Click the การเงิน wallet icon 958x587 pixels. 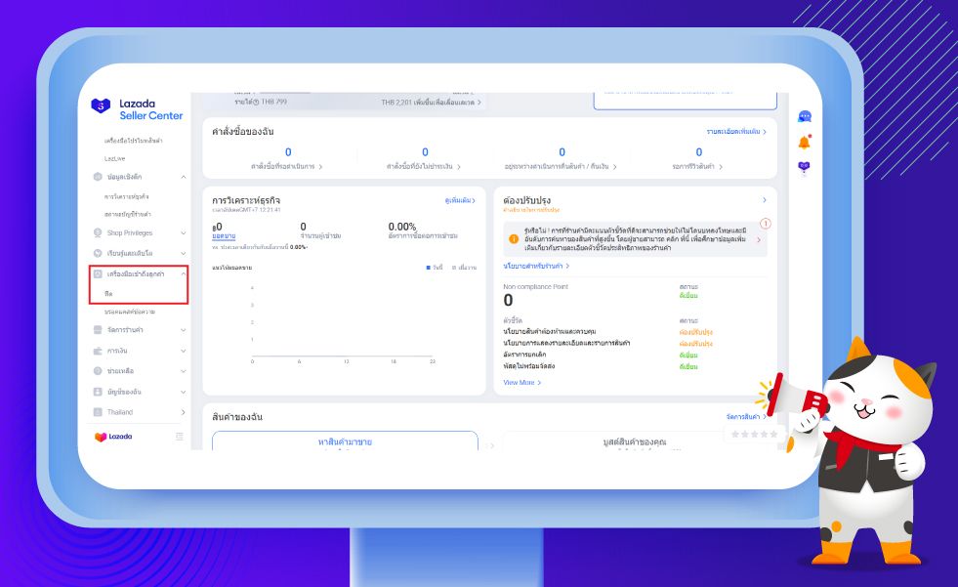97,351
